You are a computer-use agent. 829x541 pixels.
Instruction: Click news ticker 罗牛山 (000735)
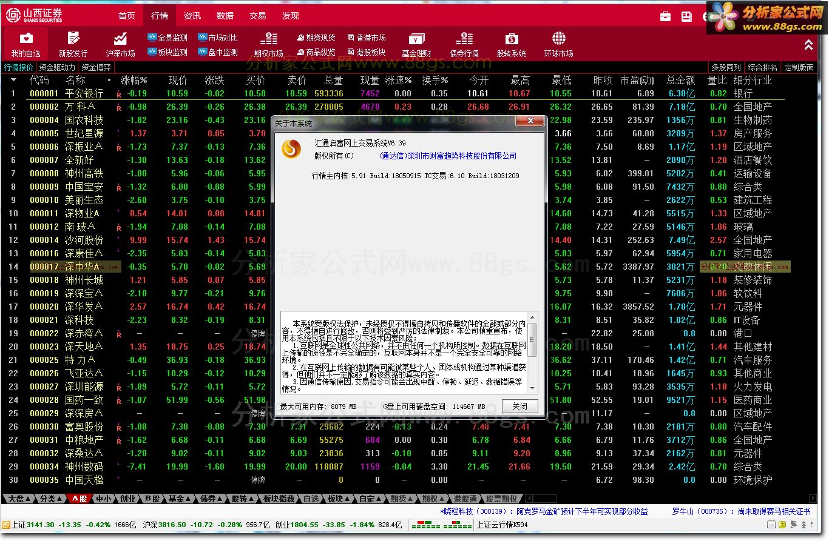(x=741, y=511)
